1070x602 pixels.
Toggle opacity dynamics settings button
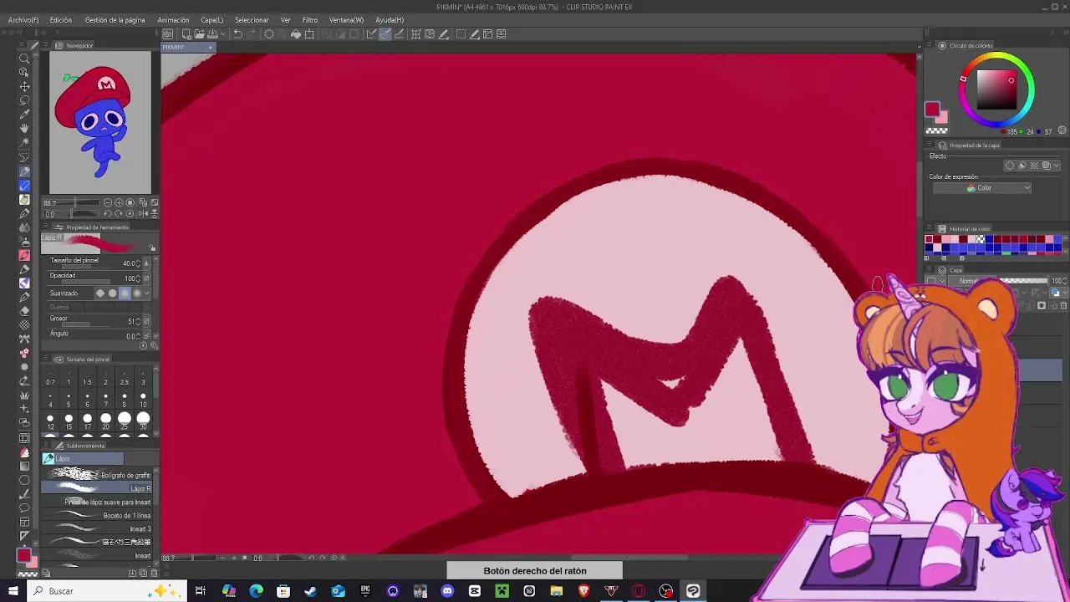[146, 278]
